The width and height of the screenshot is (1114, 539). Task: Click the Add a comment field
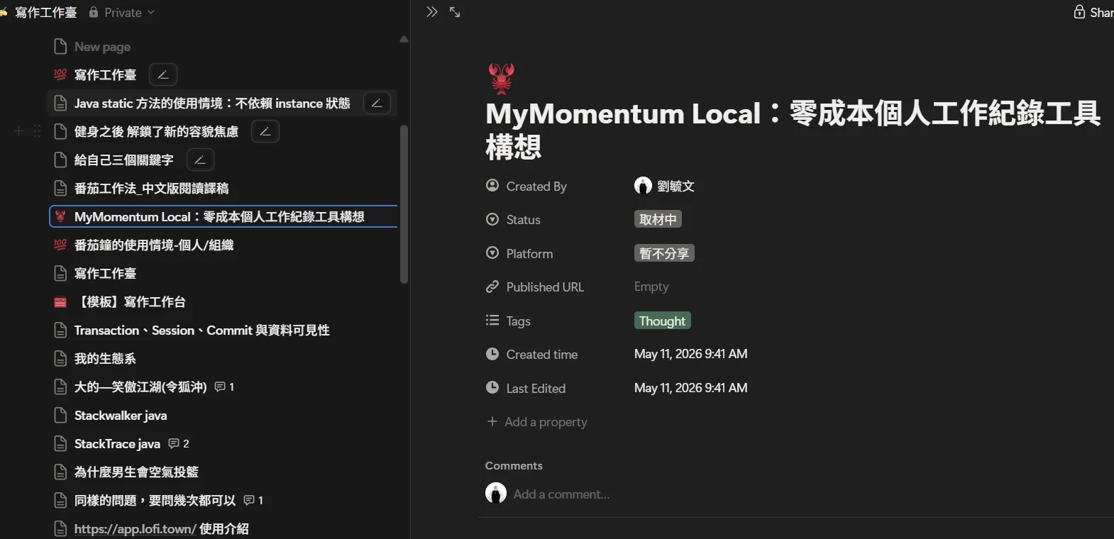[561, 494]
